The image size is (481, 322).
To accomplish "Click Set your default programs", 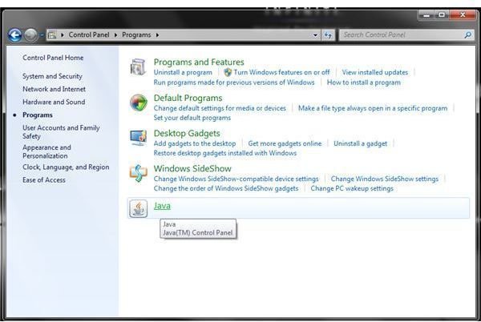I will (192, 118).
